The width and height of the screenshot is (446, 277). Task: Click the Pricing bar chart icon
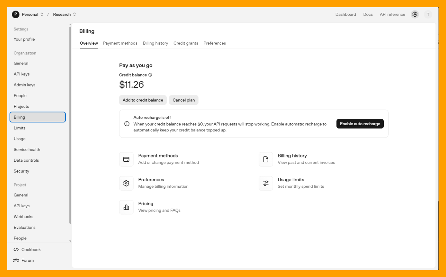point(126,207)
